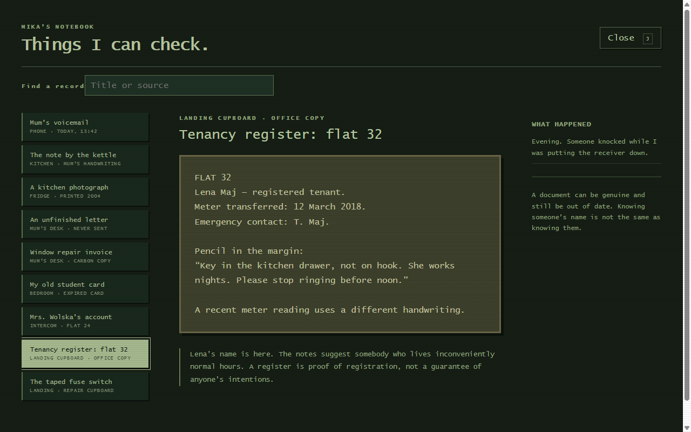The height and width of the screenshot is (432, 691).
Task: Click the line 'Meter transferred: 12 March 2018.'
Action: coord(280,207)
